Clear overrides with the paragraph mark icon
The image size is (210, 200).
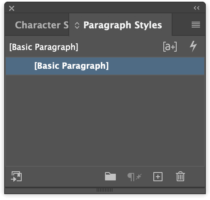pyautogui.click(x=135, y=177)
